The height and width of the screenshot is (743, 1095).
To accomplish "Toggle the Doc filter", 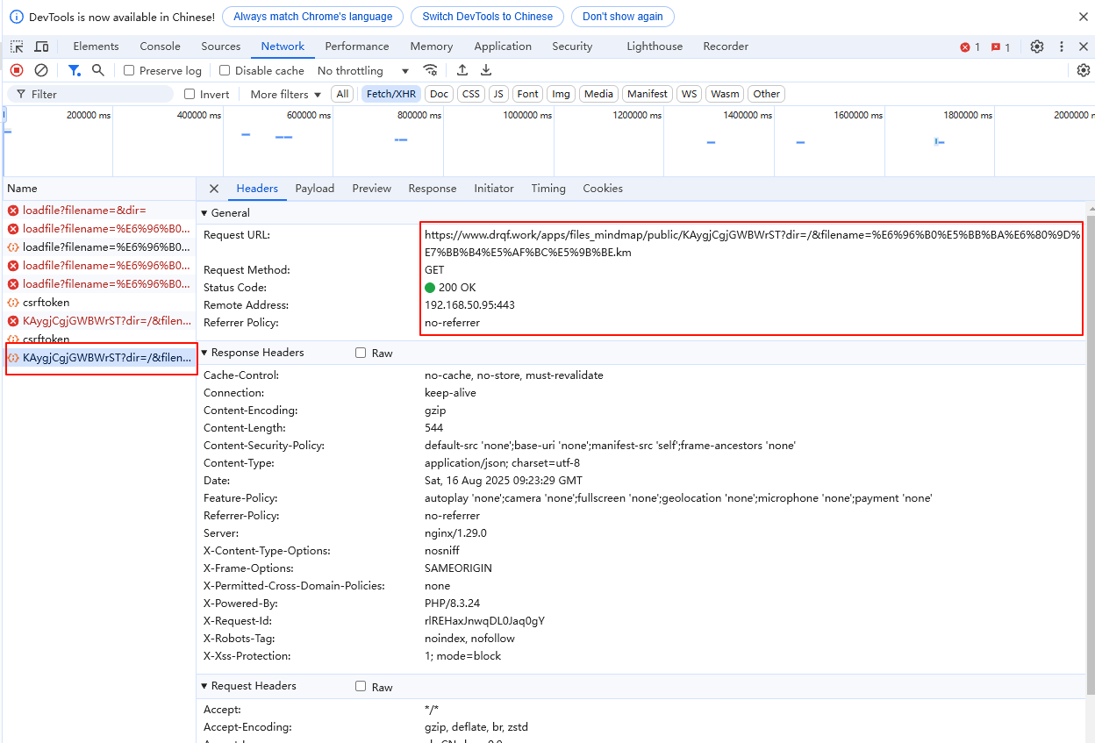I will pos(439,94).
